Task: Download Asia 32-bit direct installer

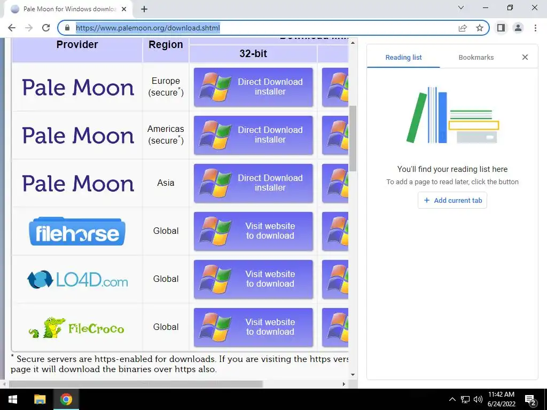Action: pyautogui.click(x=253, y=183)
